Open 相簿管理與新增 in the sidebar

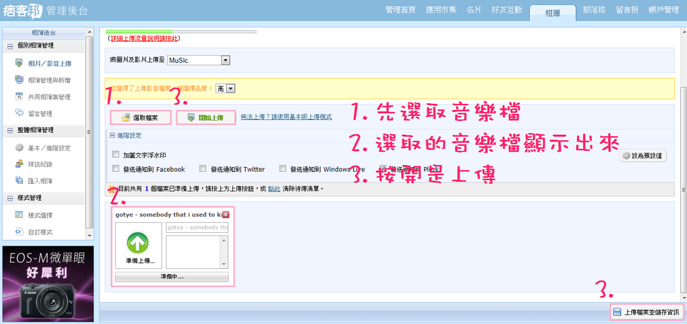pos(49,80)
